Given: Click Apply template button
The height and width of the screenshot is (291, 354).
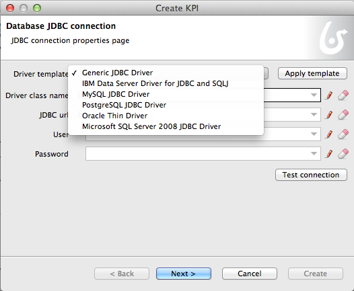Looking at the screenshot, I should click(x=312, y=73).
